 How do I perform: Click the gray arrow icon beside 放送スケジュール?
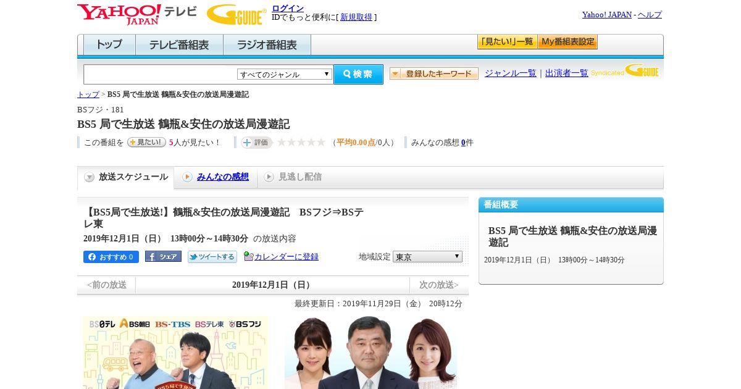click(x=90, y=177)
